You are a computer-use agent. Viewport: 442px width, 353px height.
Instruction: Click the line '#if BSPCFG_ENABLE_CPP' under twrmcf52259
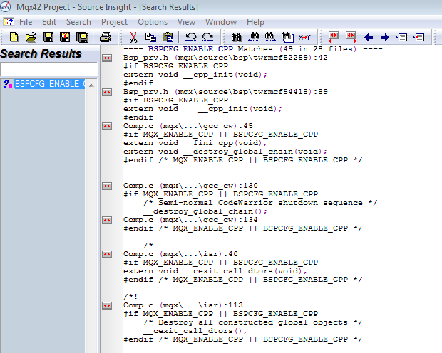175,66
